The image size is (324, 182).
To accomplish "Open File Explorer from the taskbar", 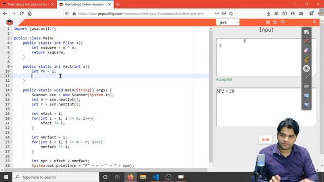I will click(x=143, y=177).
